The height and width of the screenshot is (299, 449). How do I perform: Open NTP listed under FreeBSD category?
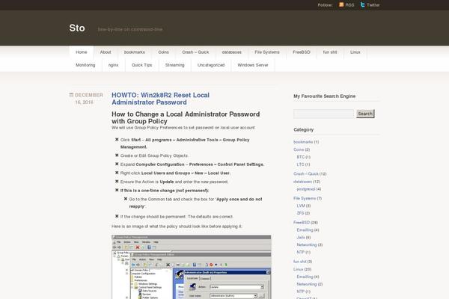pos(300,253)
